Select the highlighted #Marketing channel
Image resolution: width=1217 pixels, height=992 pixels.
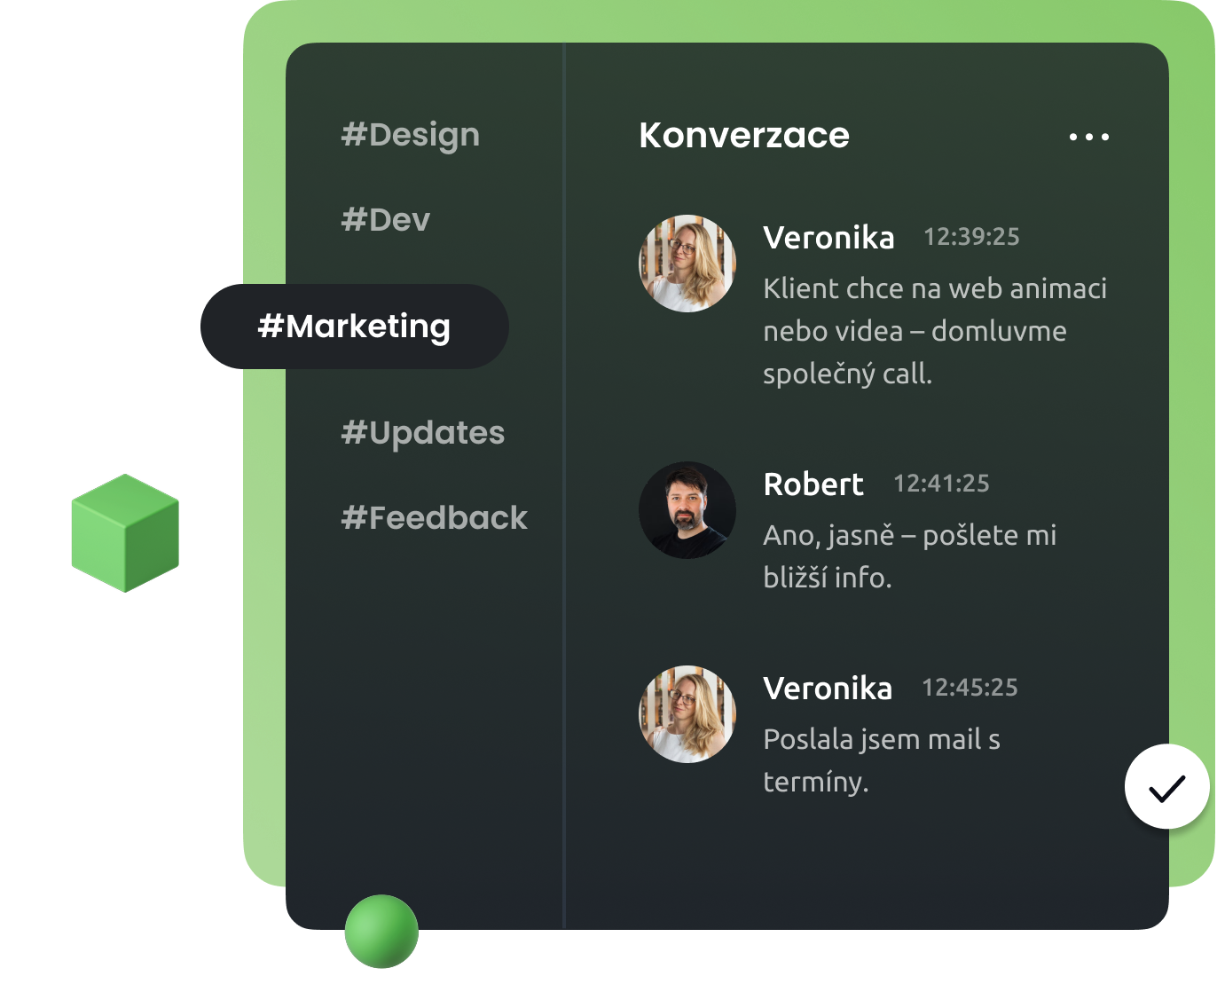click(x=355, y=327)
